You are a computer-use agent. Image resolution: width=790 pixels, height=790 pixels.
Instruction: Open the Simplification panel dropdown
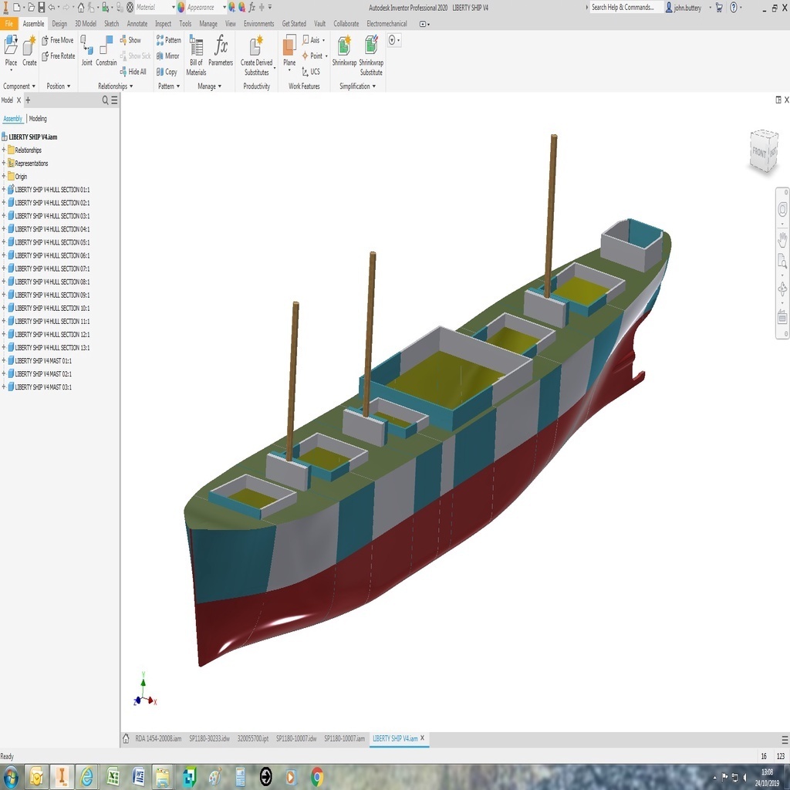tap(357, 86)
